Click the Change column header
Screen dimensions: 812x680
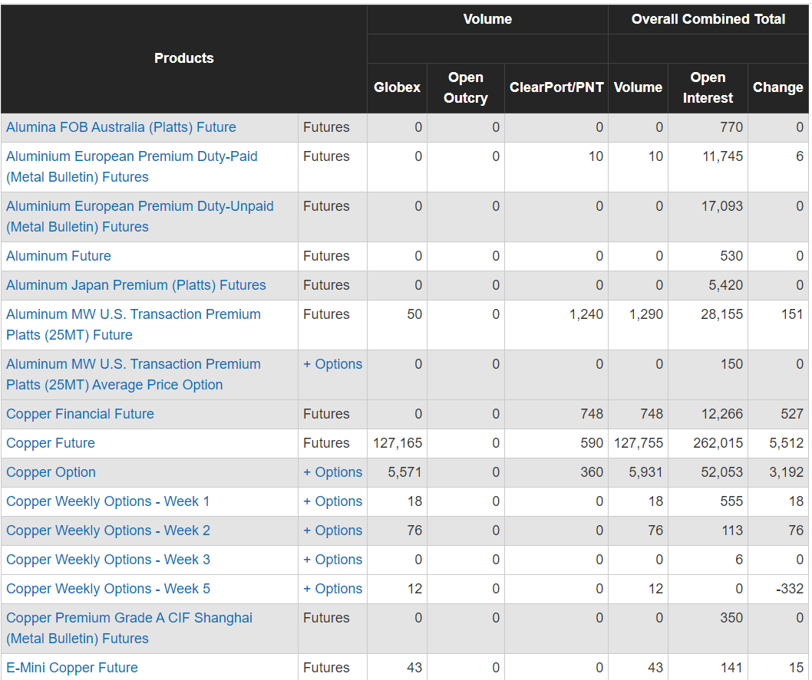tap(777, 87)
